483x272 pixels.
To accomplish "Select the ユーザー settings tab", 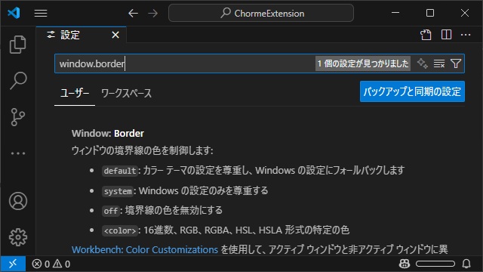I will tap(75, 93).
